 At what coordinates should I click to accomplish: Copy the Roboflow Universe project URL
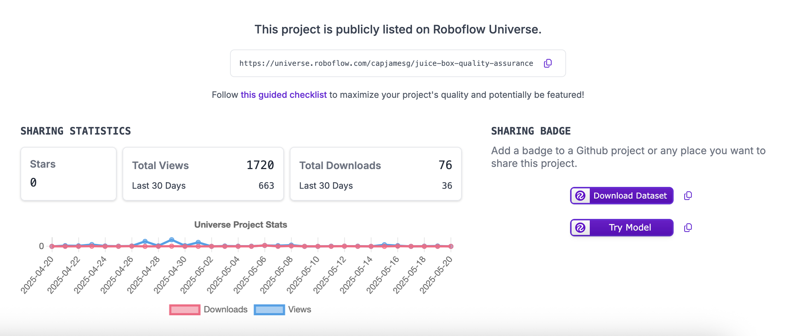click(547, 63)
